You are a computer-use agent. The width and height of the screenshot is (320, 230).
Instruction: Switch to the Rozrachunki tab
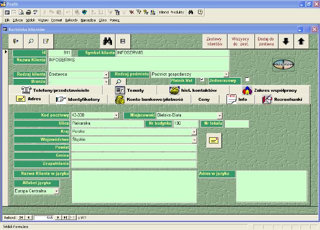click(x=282, y=99)
